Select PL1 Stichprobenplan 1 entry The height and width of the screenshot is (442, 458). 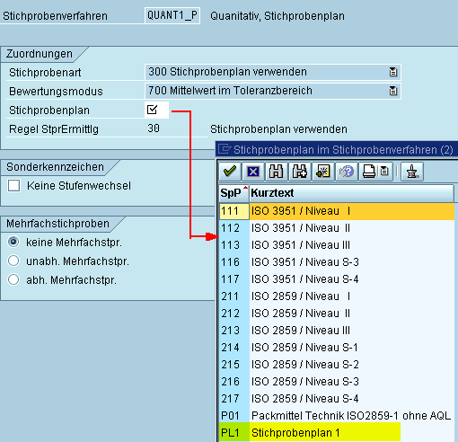point(310,433)
